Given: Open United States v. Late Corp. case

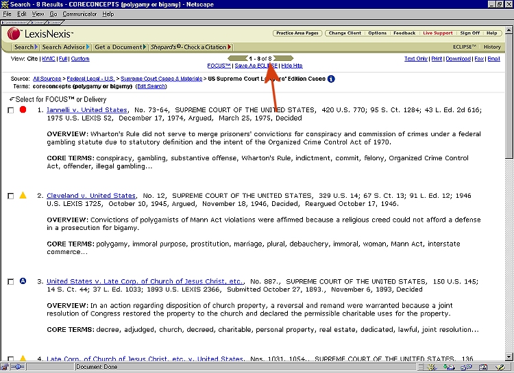Looking at the screenshot, I should point(145,281).
